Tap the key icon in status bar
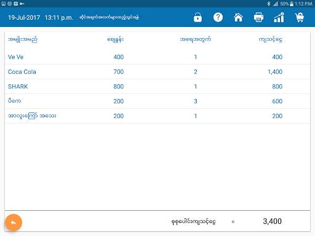Viewport: 315px width, 236px height. coord(22,4)
